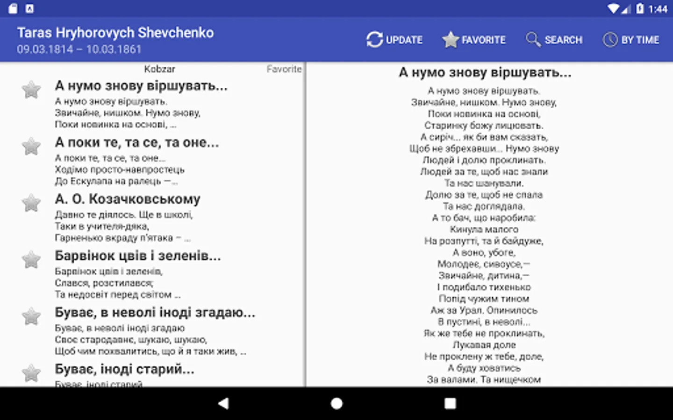Open 'Буває, іноді старий...' list entry
This screenshot has height=420, width=673.
tap(124, 369)
